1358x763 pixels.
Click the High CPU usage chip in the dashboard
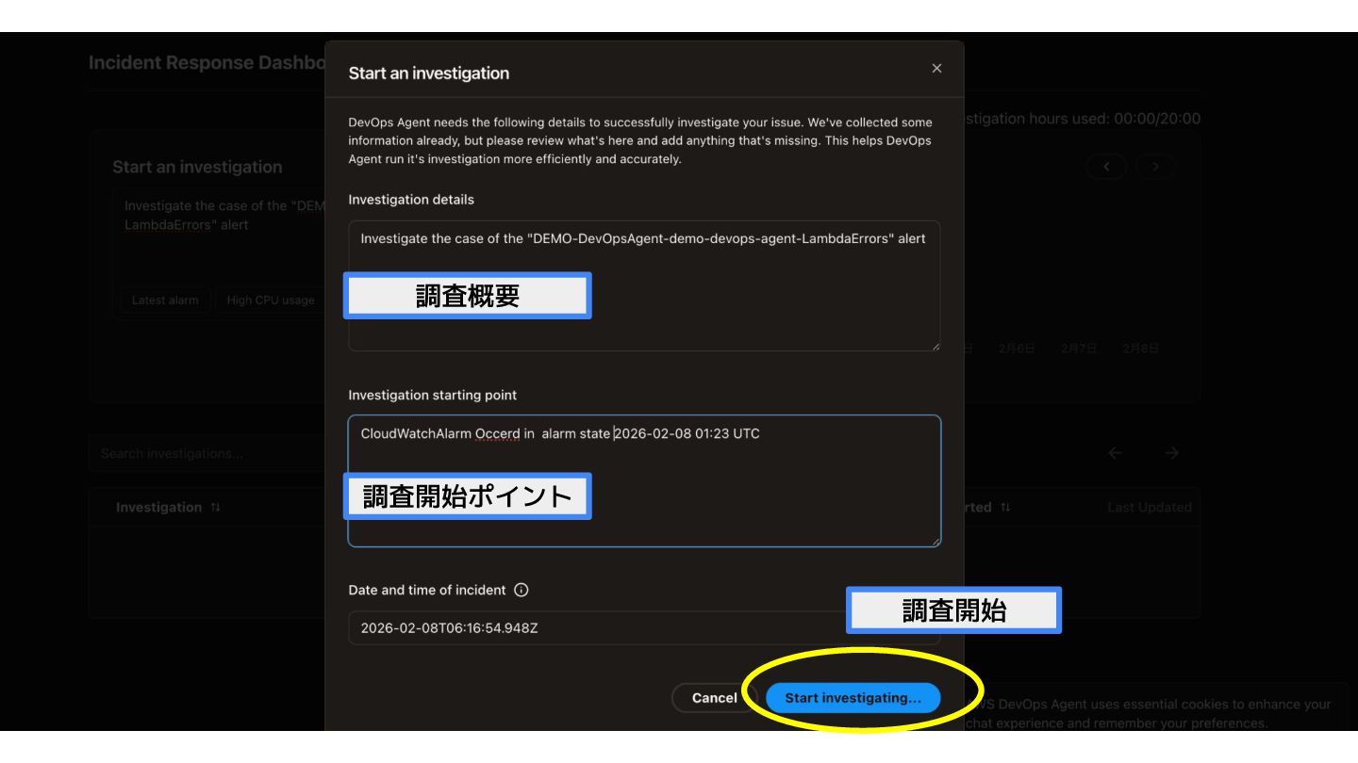point(271,300)
